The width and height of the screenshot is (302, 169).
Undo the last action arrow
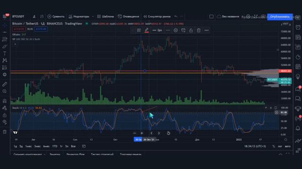tap(176, 17)
